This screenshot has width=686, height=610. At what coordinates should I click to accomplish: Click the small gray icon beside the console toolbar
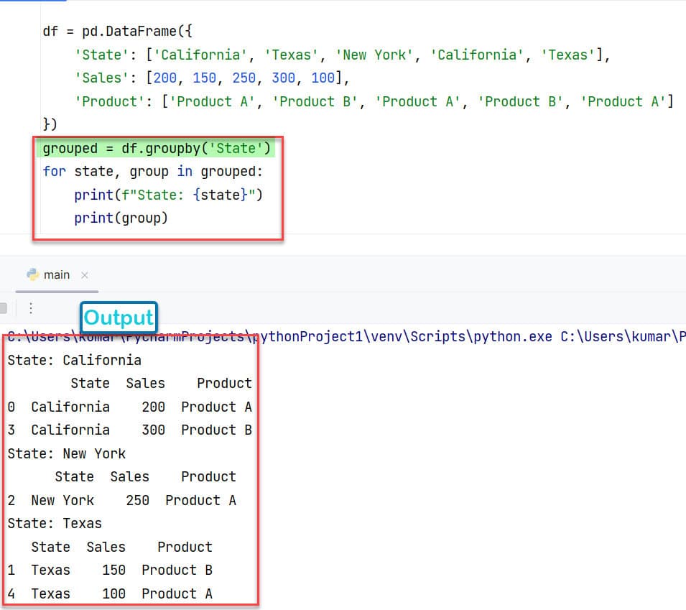point(6,308)
